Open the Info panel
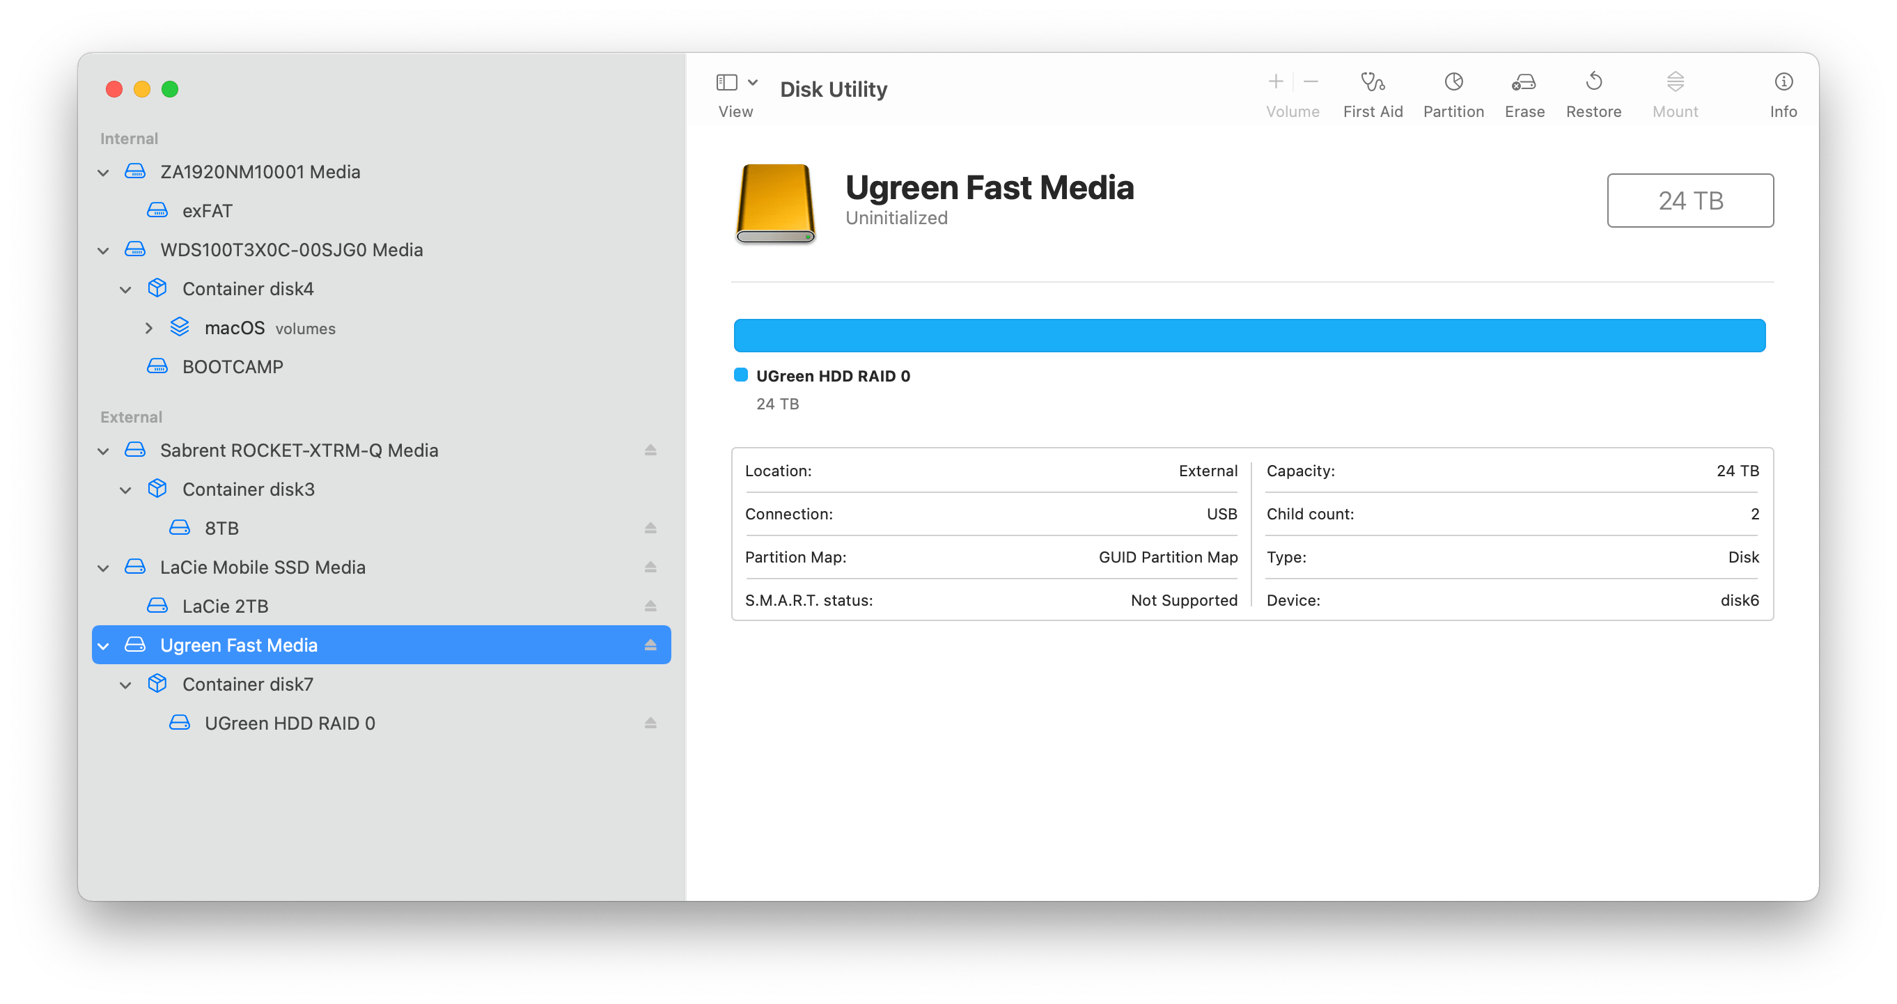The image size is (1897, 1004). [1783, 92]
